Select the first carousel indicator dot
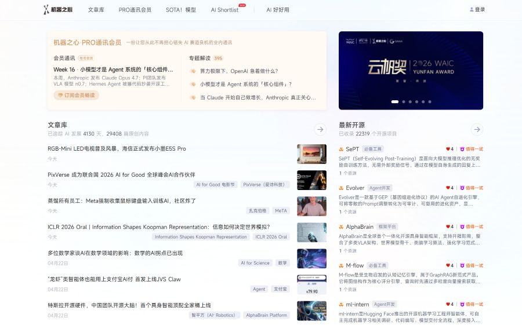 395,102
